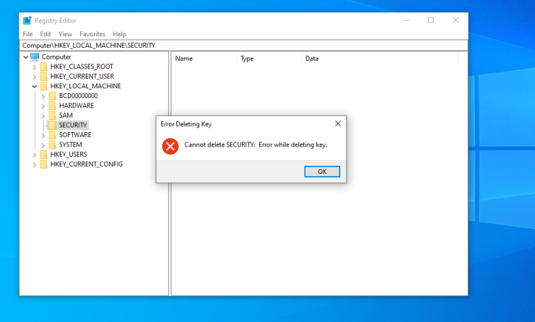
Task: Click SYSTEM folder icon
Action: [52, 145]
